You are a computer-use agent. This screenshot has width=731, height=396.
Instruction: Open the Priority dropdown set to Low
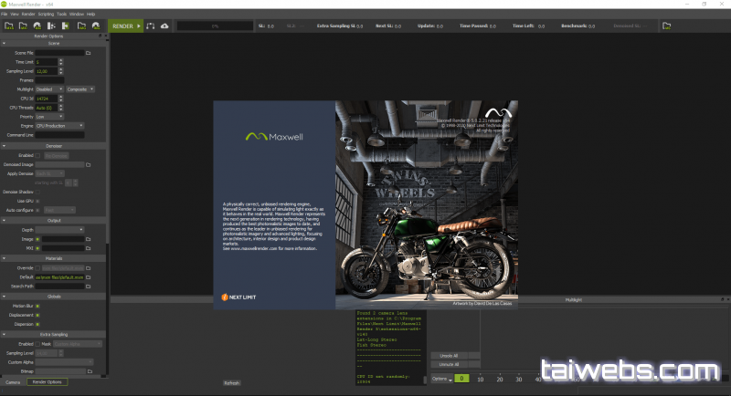pyautogui.click(x=50, y=117)
